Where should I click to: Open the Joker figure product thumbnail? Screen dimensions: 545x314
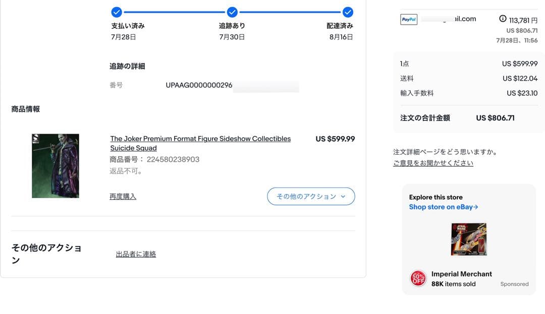[56, 166]
